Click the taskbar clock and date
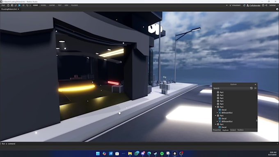The width and height of the screenshot is (279, 157). (272, 153)
